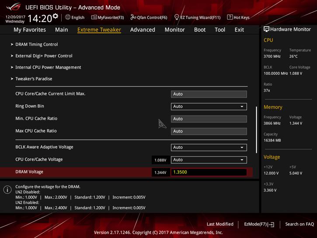Screen dimensions: 317x238
Task: Click the 1.088V CPU voltage readout
Action: (x=160, y=160)
